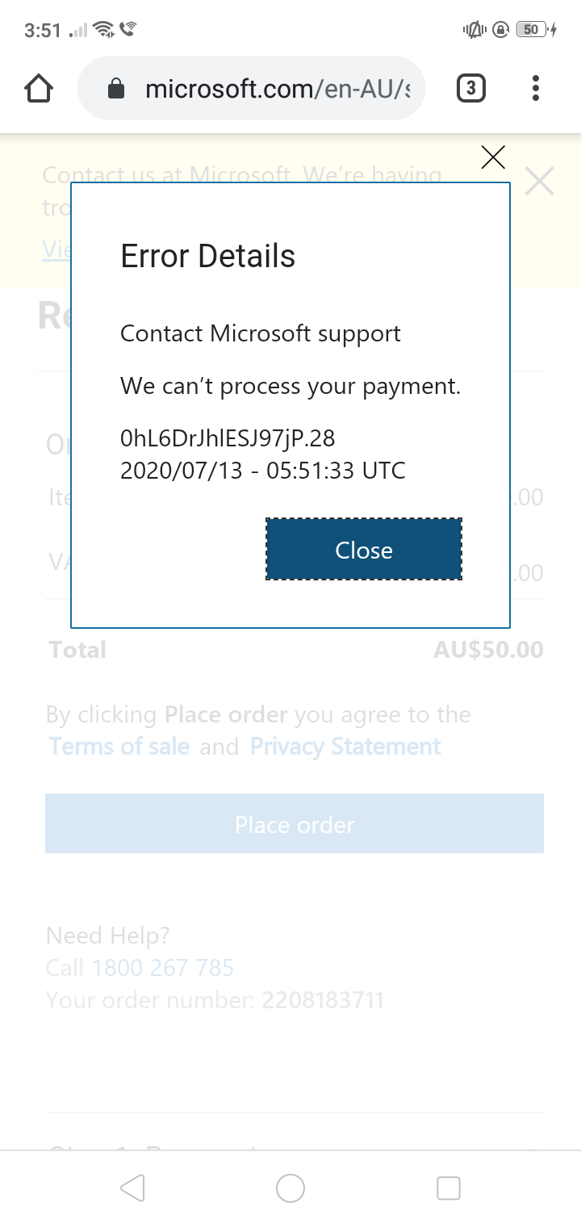The height and width of the screenshot is (1227, 581).
Task: Click the Close button in error dialog
Action: pos(364,550)
